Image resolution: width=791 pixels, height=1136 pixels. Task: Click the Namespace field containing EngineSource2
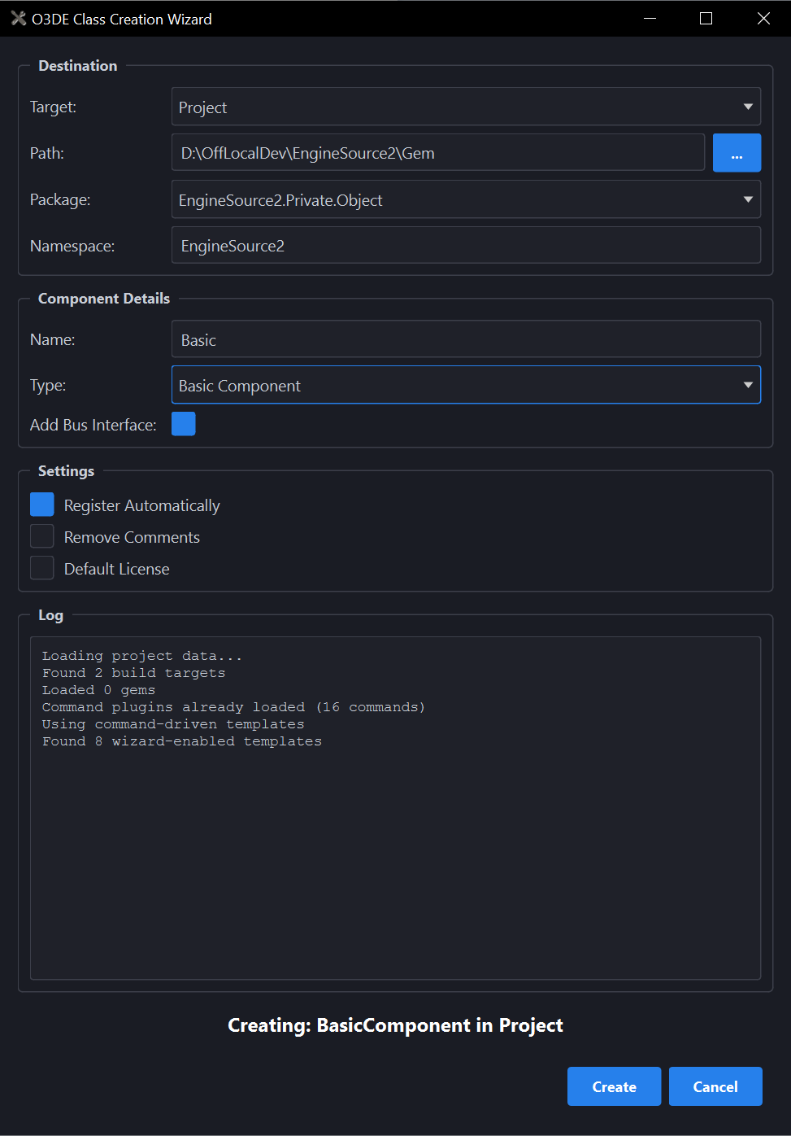[466, 245]
